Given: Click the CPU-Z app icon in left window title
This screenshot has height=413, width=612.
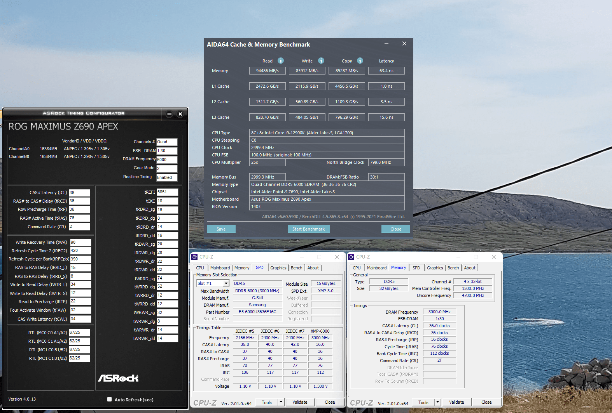Looking at the screenshot, I should click(194, 257).
